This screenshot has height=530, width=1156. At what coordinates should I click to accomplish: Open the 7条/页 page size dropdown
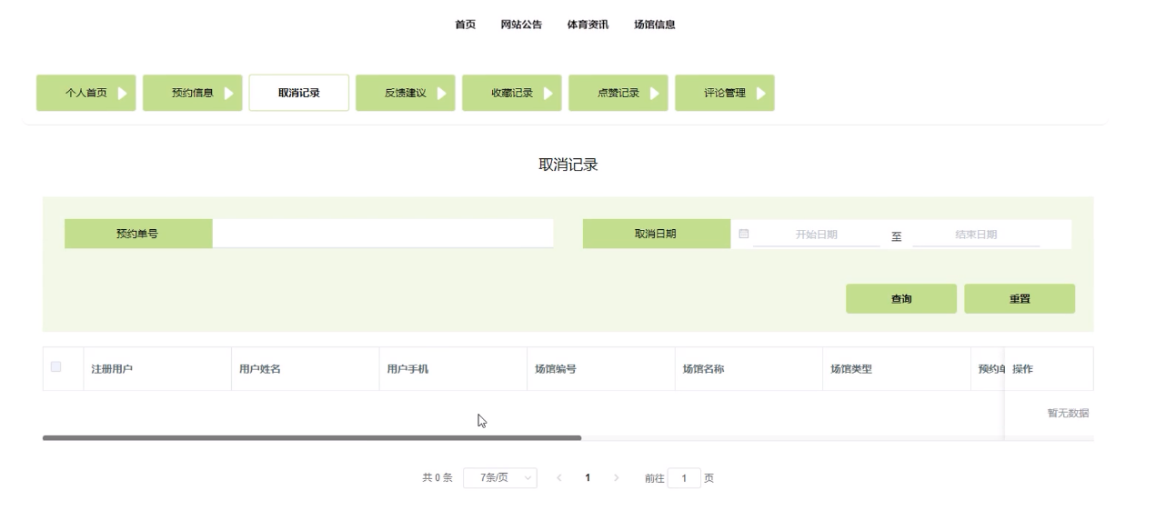(500, 478)
